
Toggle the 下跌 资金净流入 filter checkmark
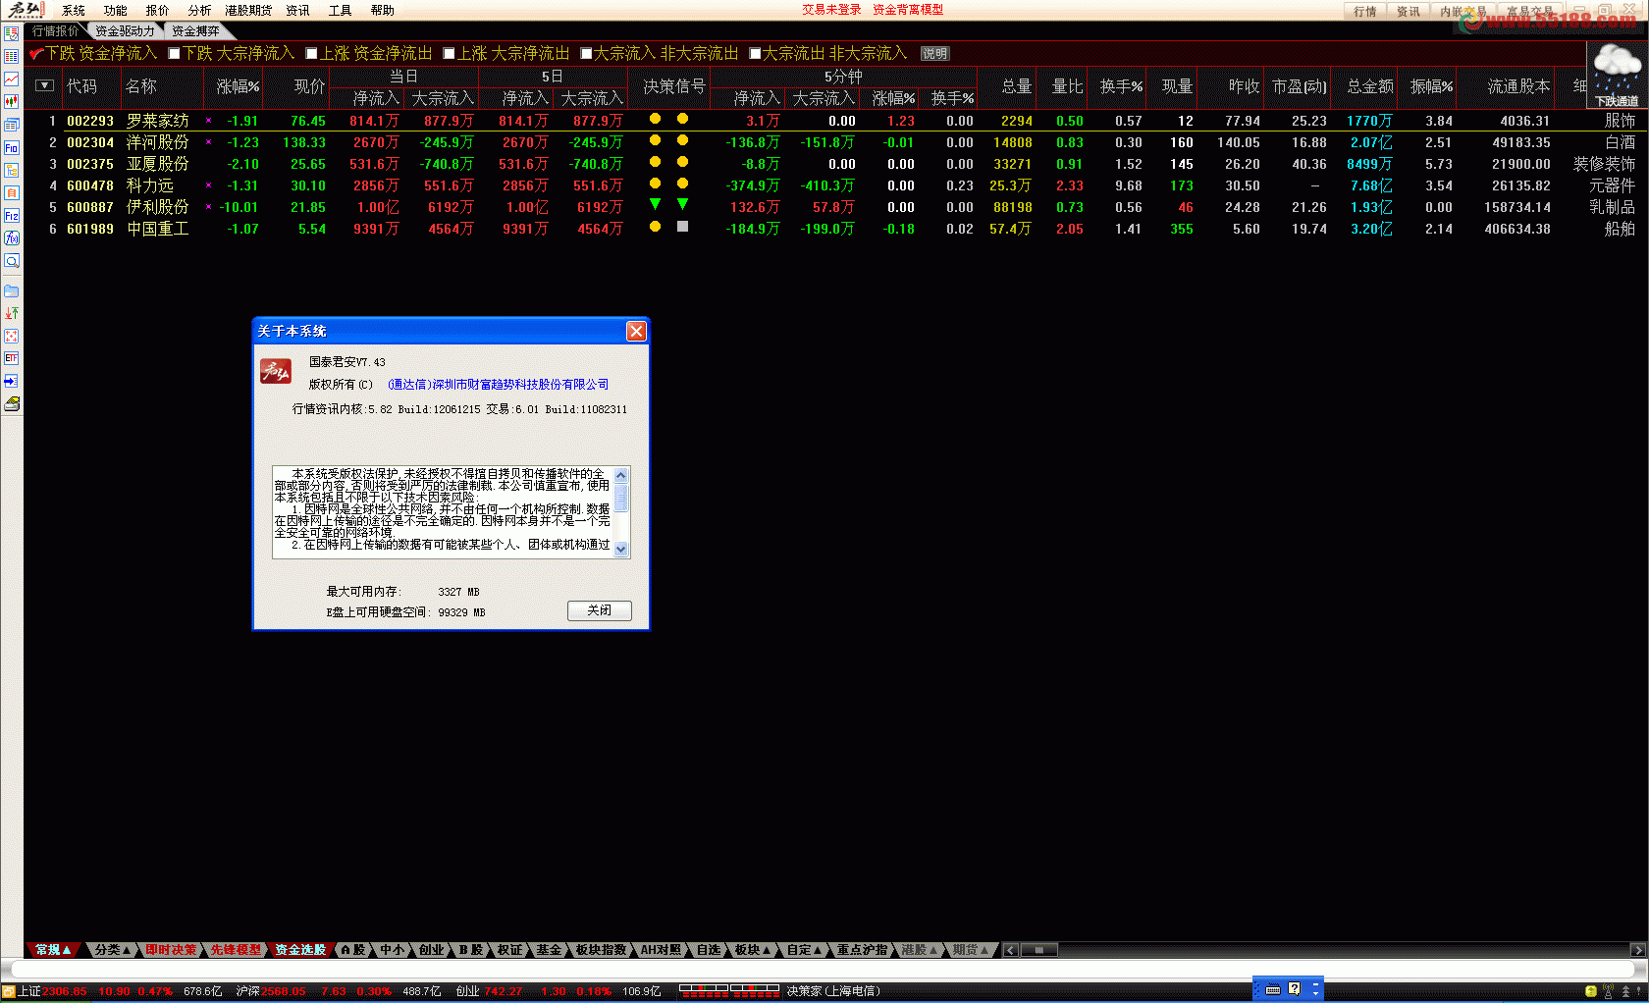(x=36, y=53)
